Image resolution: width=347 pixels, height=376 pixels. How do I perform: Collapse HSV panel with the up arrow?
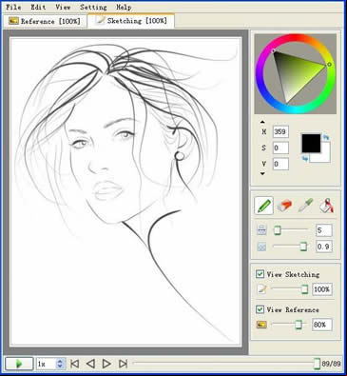[x=262, y=122]
